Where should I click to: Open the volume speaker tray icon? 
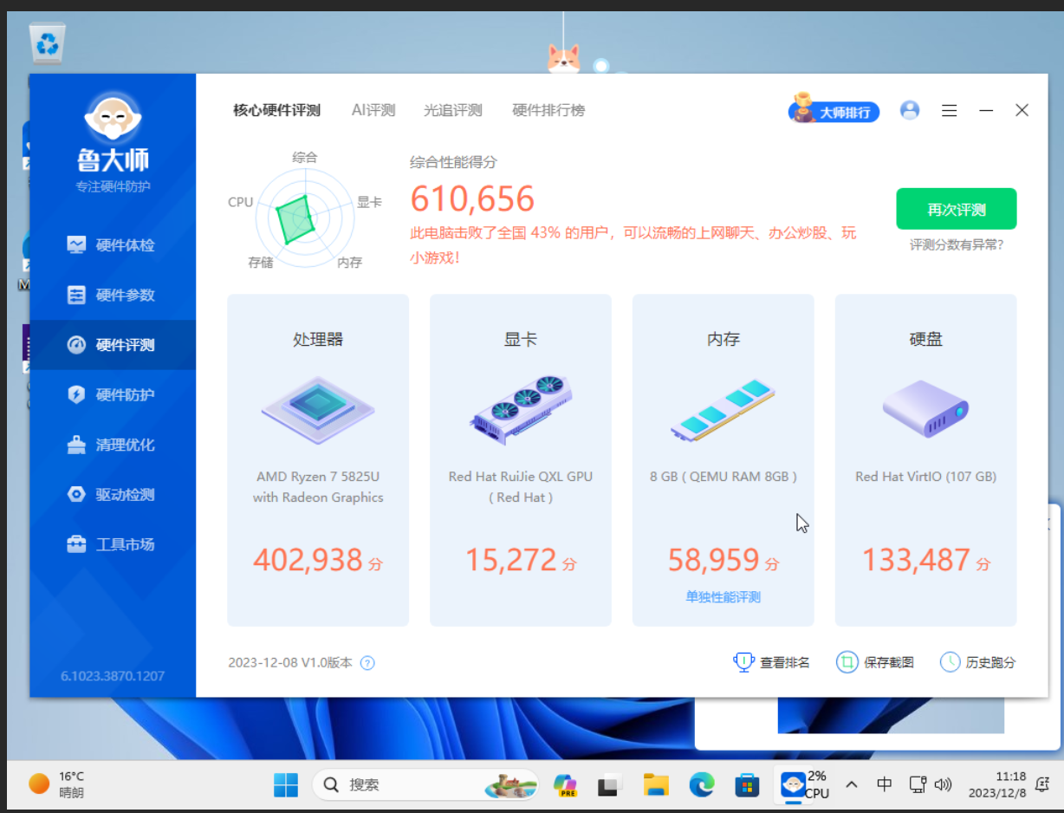click(944, 785)
